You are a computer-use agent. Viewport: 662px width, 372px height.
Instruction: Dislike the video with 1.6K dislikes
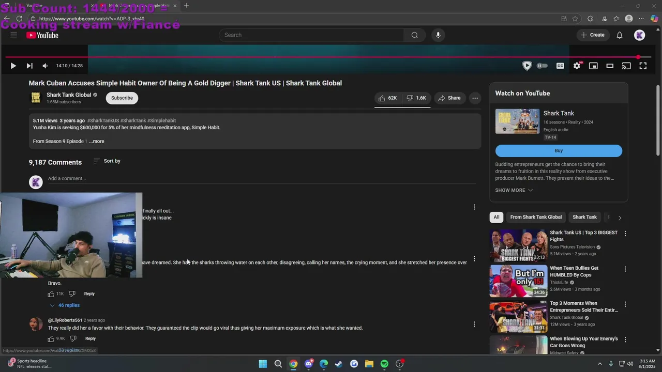coord(416,98)
